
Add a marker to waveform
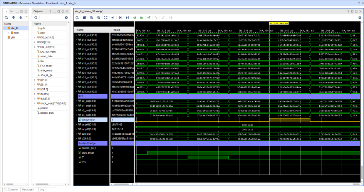click(x=149, y=18)
